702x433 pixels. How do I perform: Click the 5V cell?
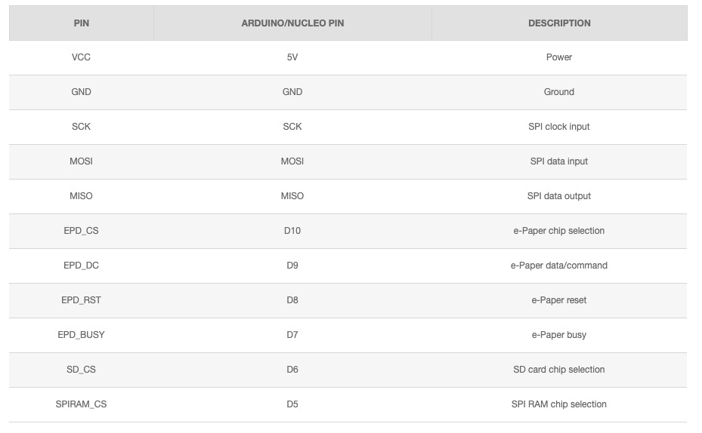pyautogui.click(x=292, y=57)
